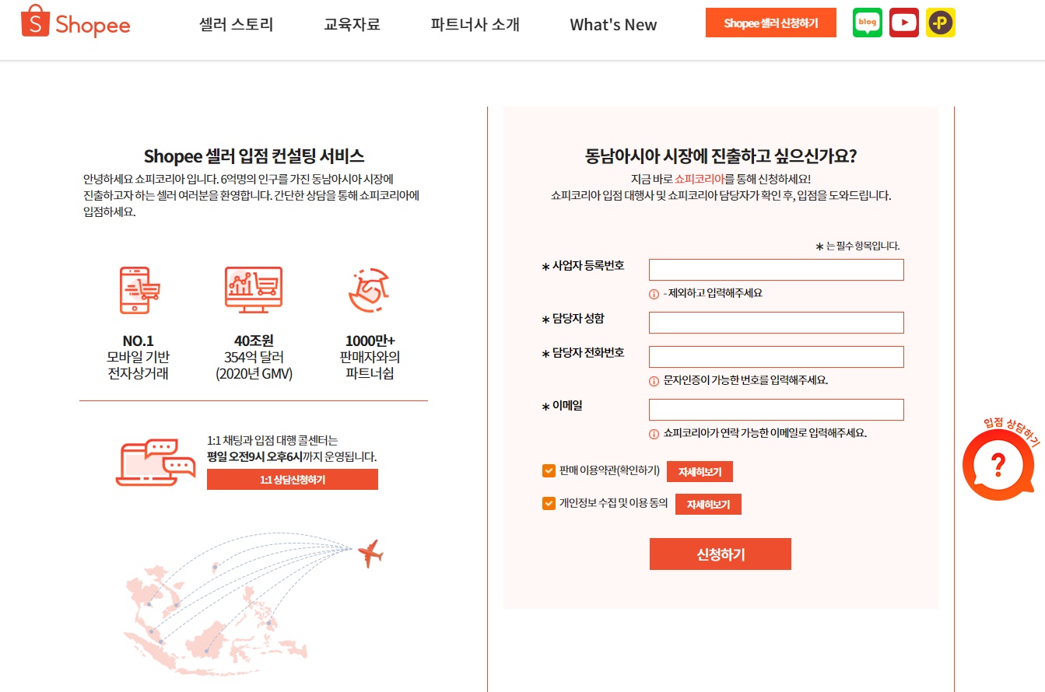Focus the 사업자 등록번호 input field

click(x=777, y=270)
